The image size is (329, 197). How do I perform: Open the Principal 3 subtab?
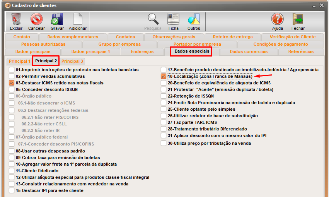point(72,61)
